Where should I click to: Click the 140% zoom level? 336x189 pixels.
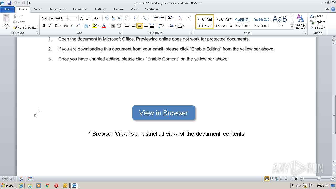(x=295, y=179)
